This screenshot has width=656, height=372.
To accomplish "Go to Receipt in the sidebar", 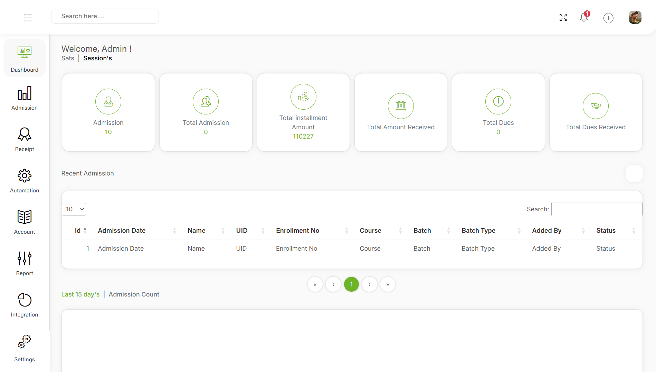I will (25, 140).
